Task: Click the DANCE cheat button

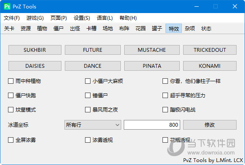Action: pos(93,66)
